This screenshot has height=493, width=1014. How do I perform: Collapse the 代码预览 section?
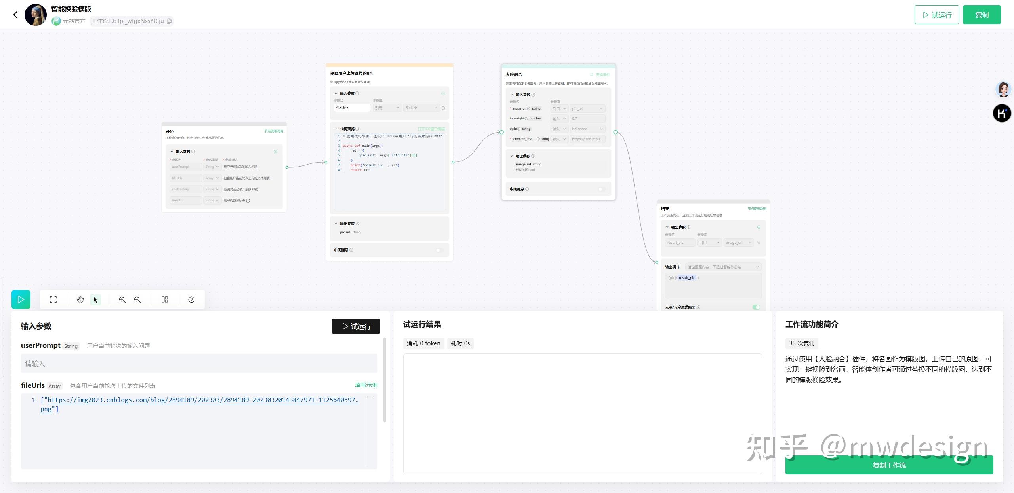click(x=336, y=129)
